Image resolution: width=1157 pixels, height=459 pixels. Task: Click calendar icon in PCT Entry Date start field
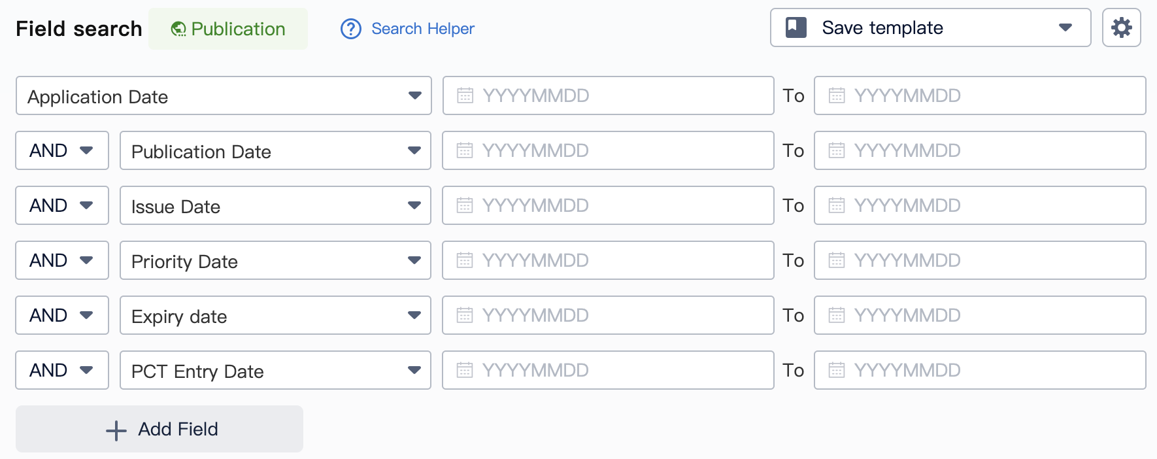(x=465, y=370)
